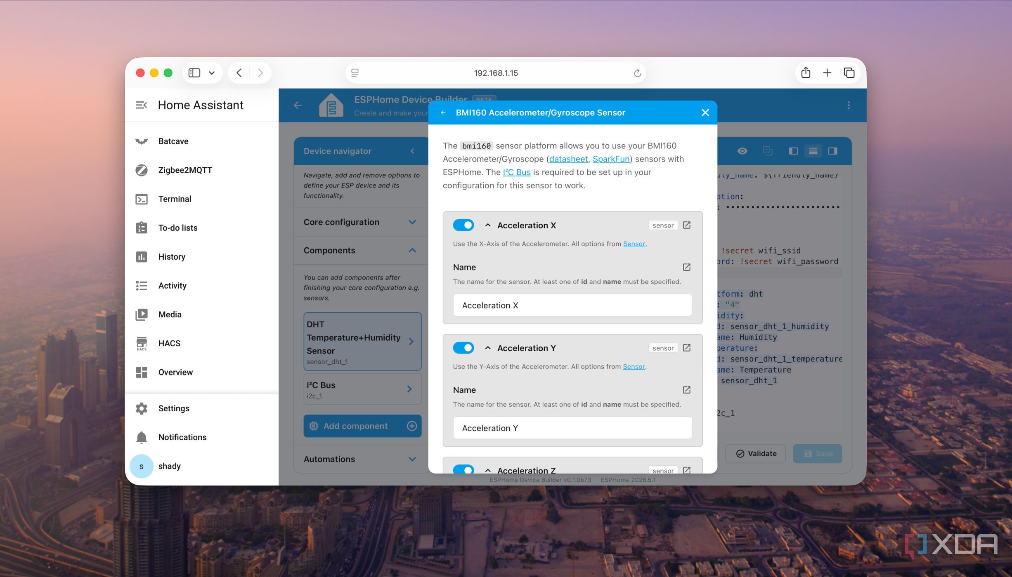
Task: Switch to left panel layout icon
Action: tap(793, 151)
